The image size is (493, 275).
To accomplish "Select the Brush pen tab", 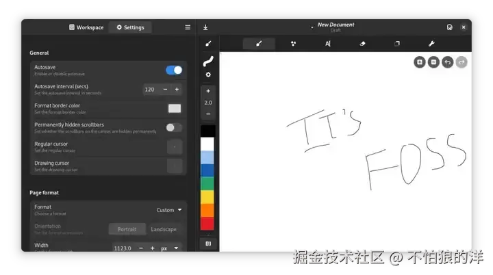I will (259, 44).
